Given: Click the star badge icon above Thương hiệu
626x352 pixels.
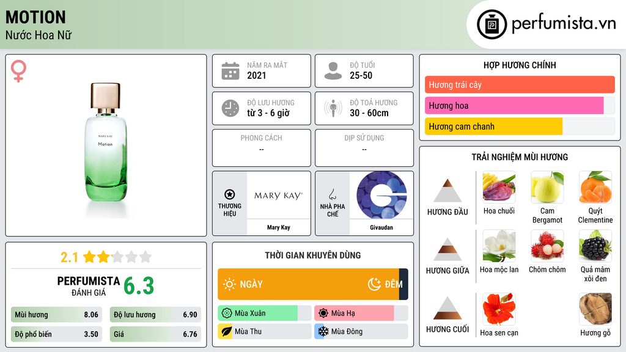Looking at the screenshot, I should coord(230,194).
